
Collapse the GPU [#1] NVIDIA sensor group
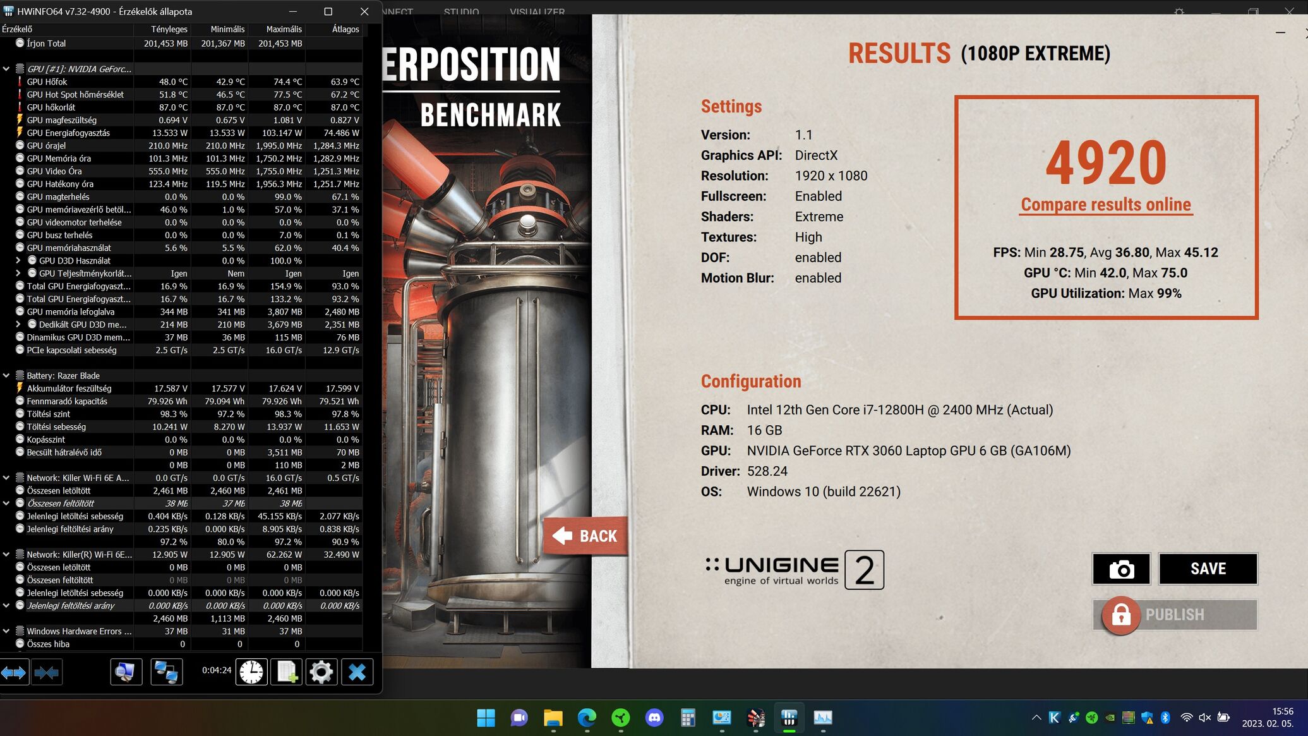click(x=6, y=69)
